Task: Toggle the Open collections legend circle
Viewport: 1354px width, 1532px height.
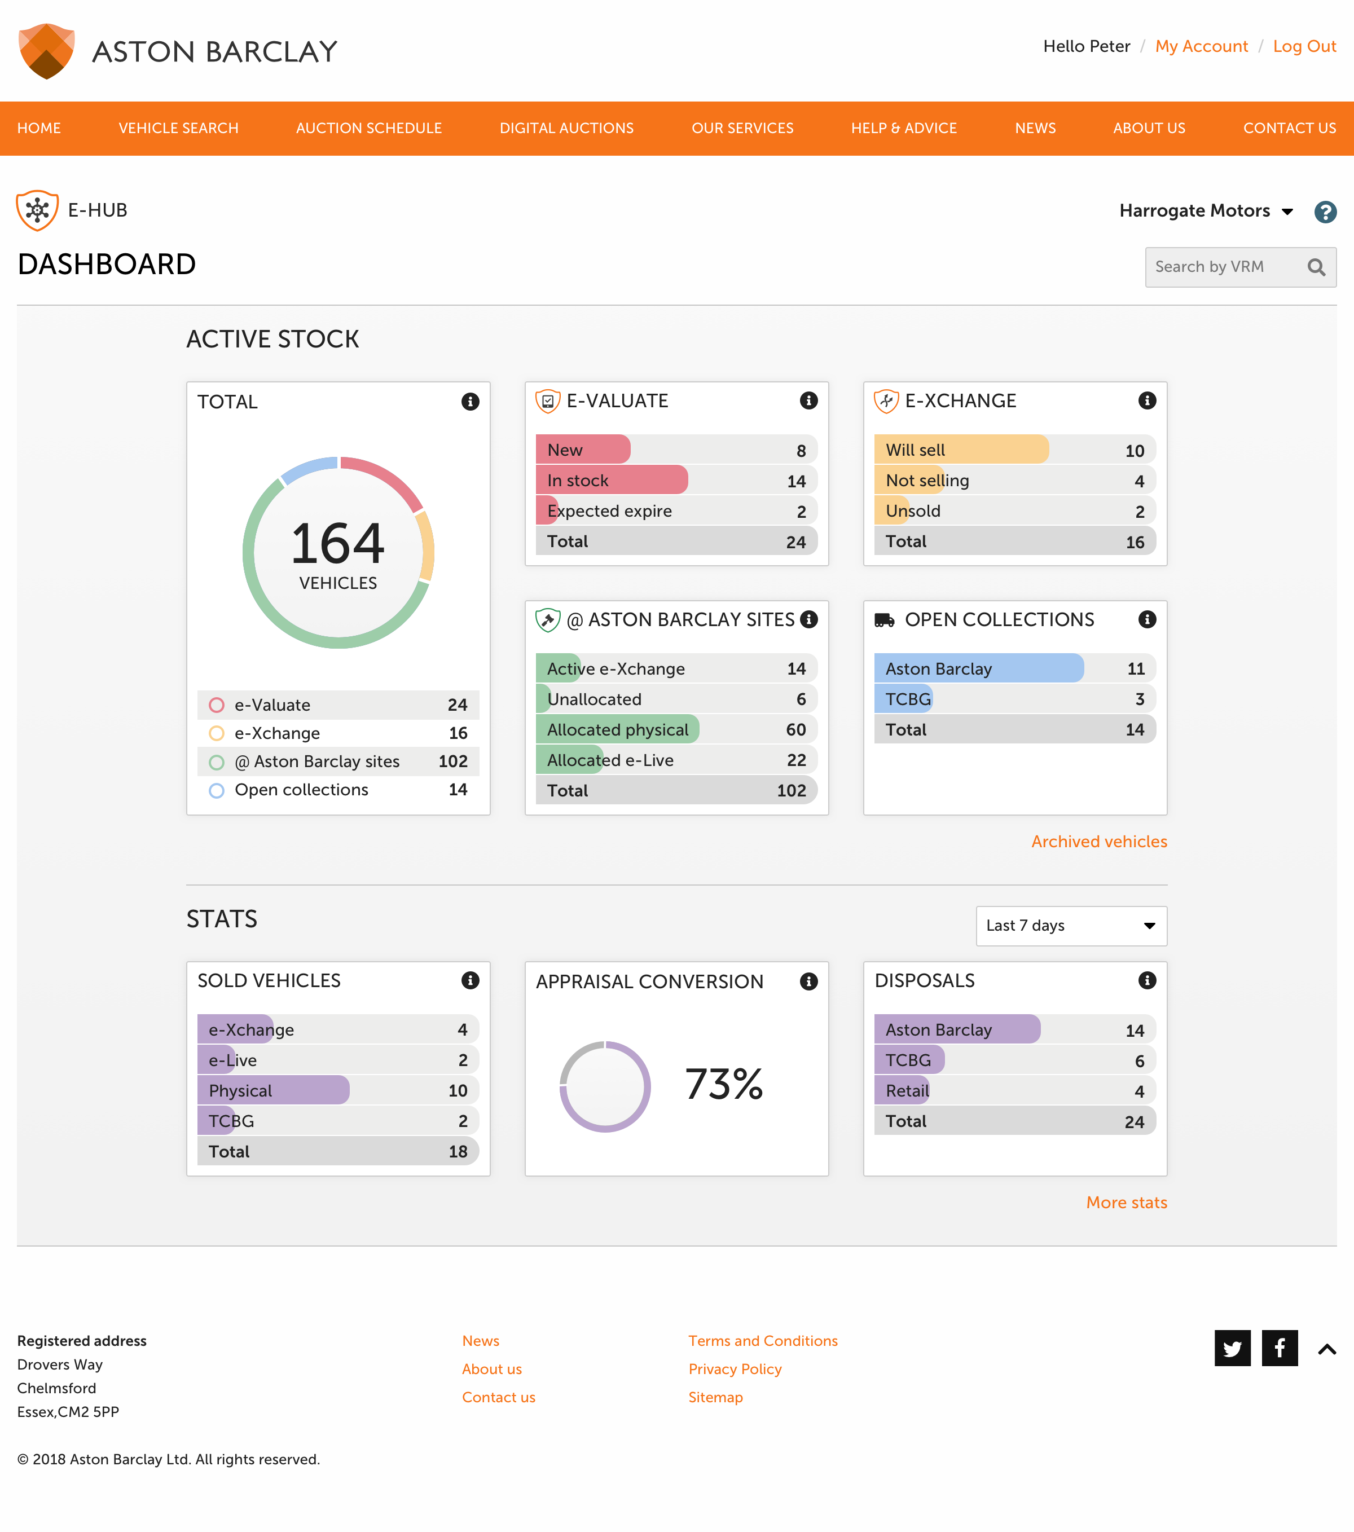Action: point(217,790)
